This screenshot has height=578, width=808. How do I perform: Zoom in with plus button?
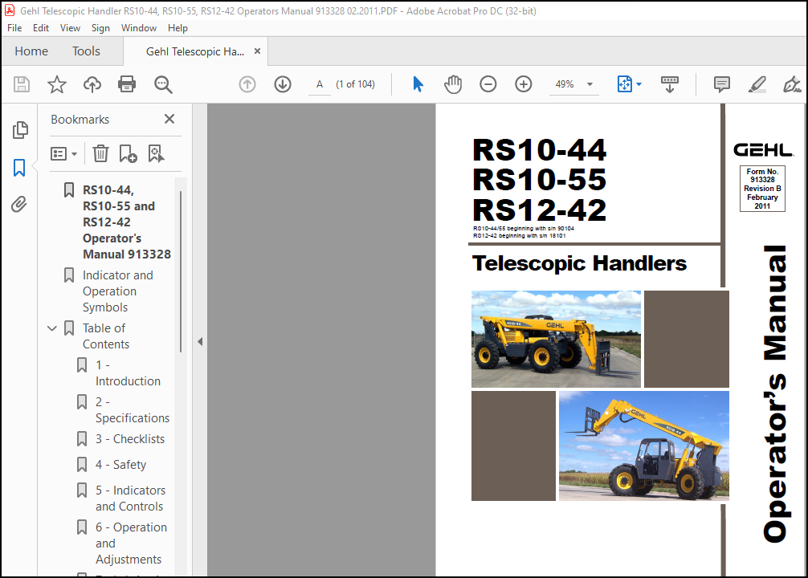pos(523,84)
